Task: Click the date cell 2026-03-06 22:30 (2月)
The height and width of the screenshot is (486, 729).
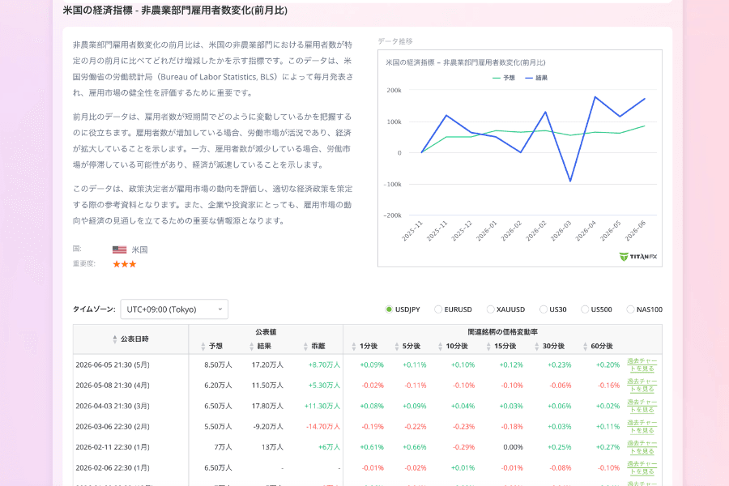Action: pyautogui.click(x=113, y=427)
